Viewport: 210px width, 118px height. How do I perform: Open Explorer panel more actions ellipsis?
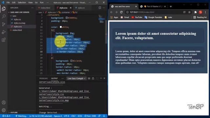point(32,8)
